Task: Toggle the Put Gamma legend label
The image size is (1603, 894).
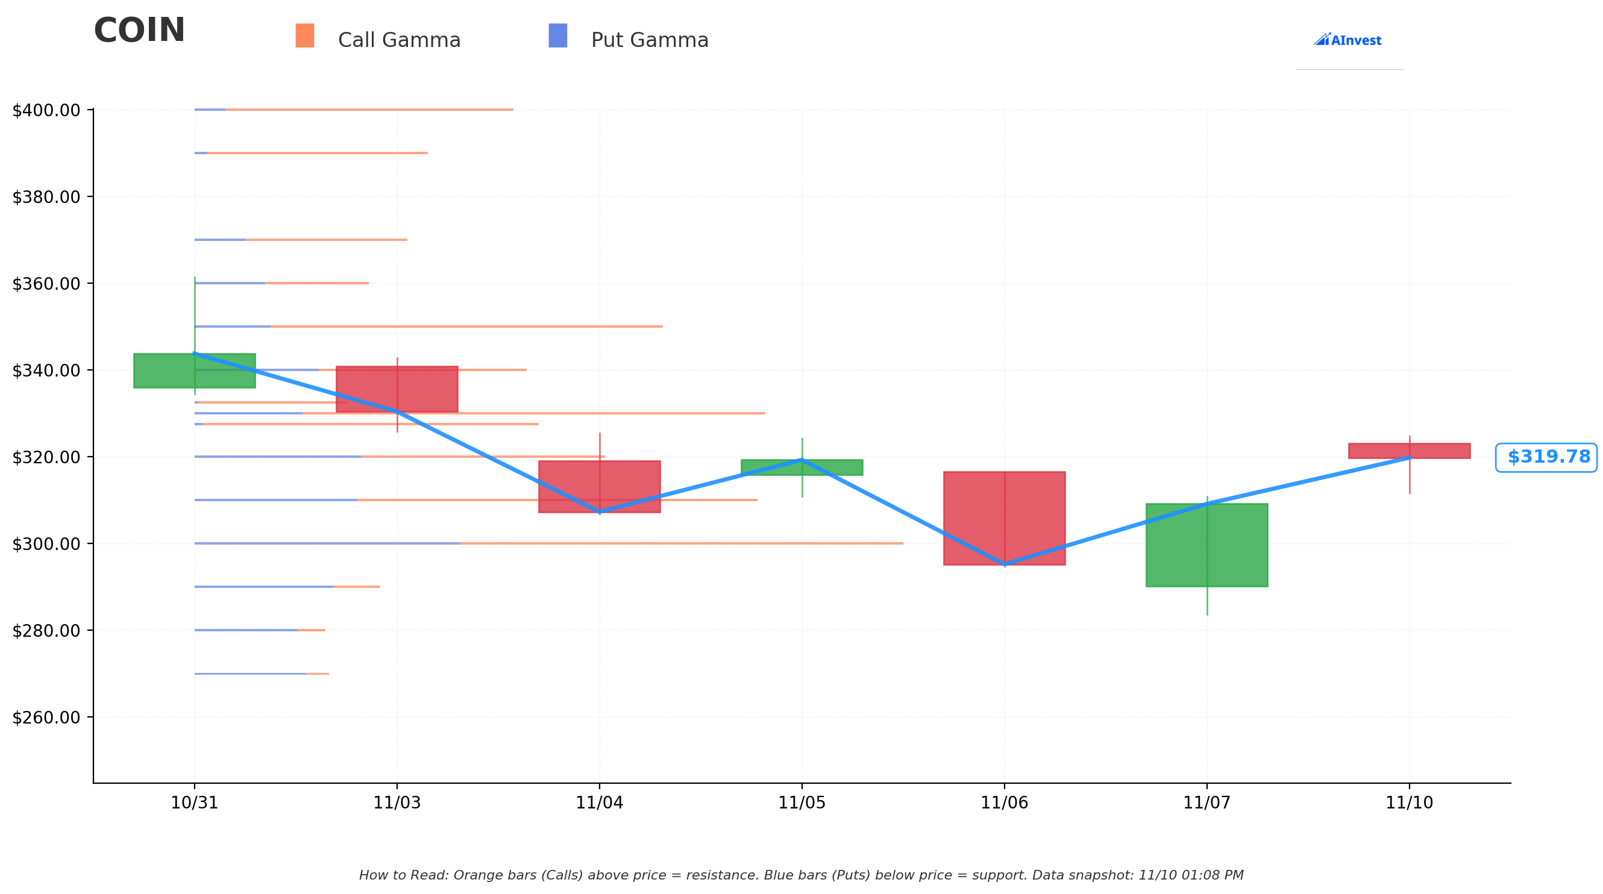Action: [650, 40]
